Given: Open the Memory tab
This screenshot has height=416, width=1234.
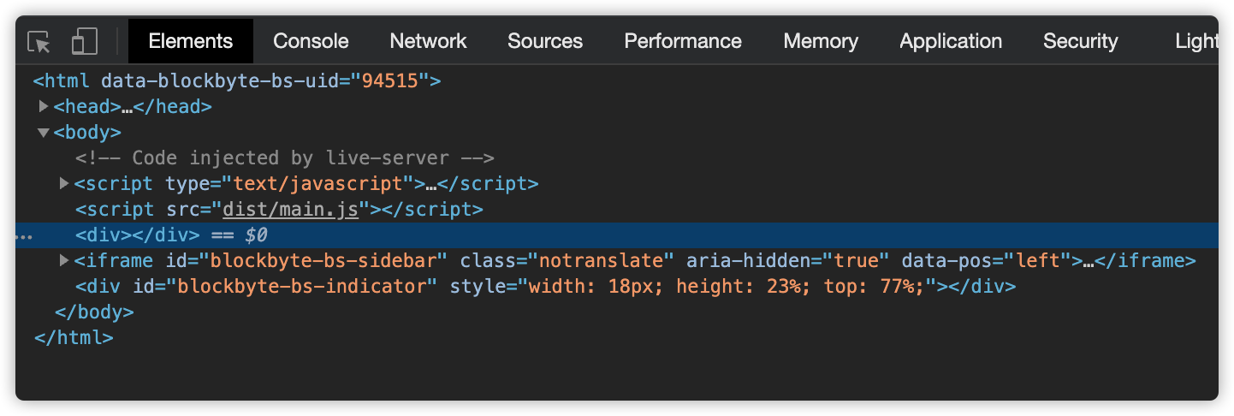Looking at the screenshot, I should point(821,41).
